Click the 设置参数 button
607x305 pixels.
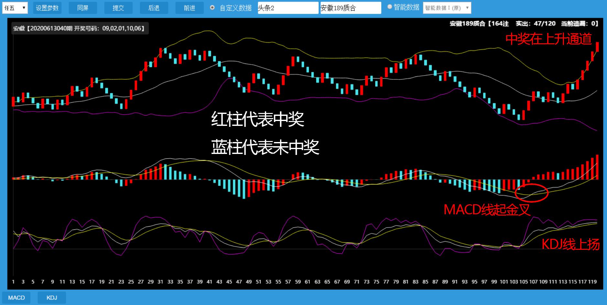click(47, 8)
